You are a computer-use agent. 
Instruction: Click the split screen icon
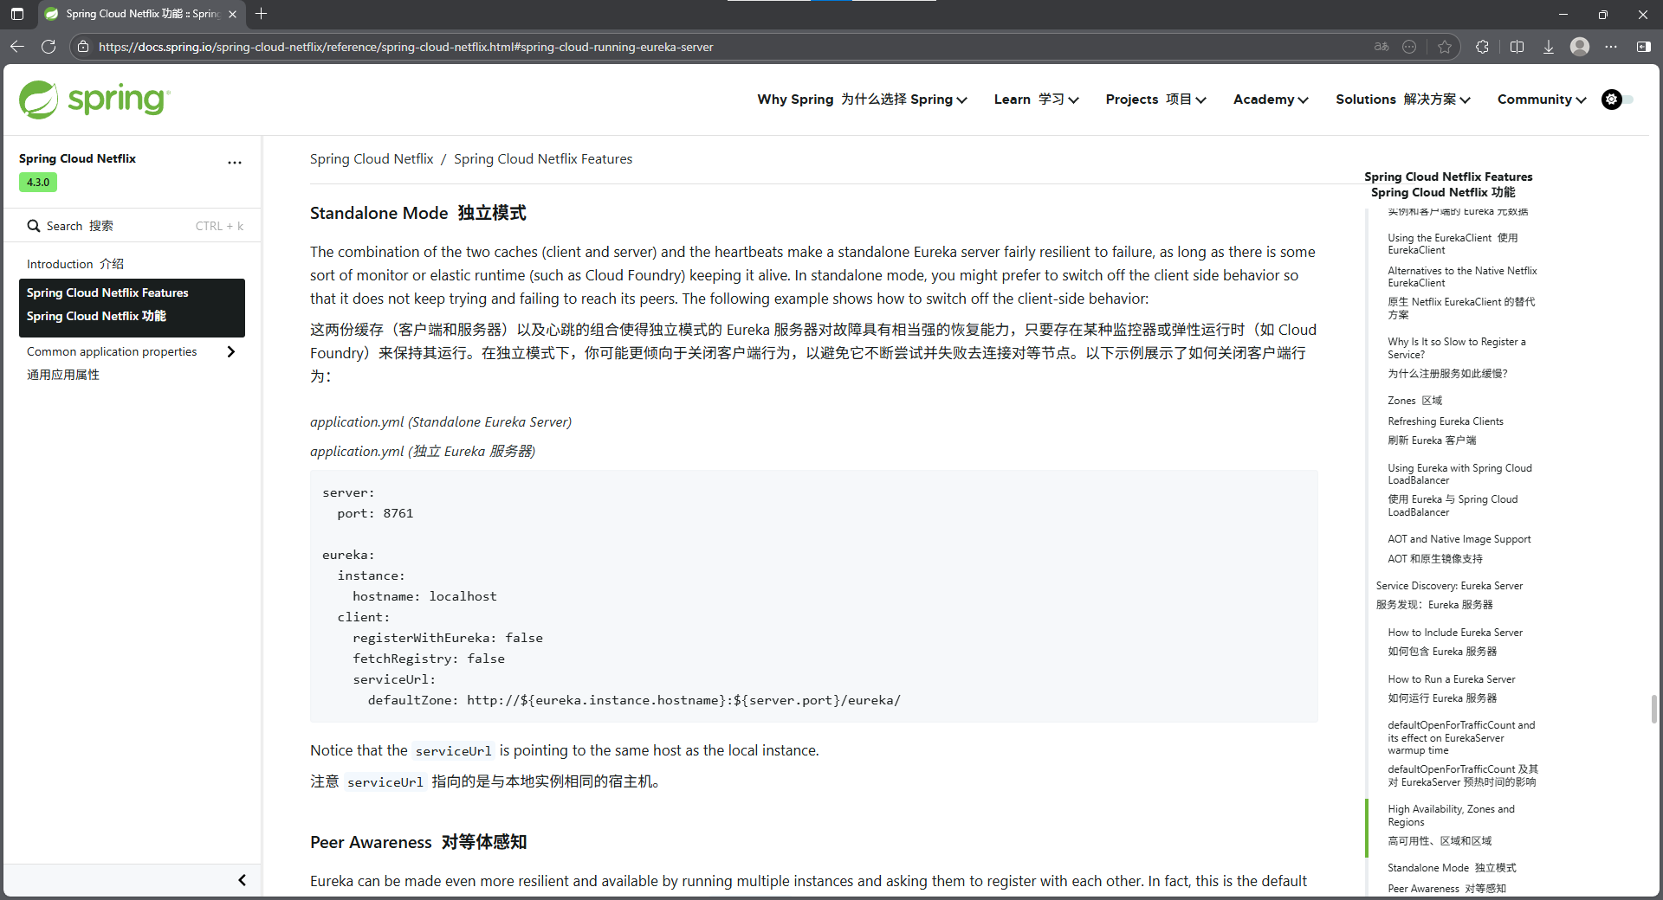tap(1517, 47)
